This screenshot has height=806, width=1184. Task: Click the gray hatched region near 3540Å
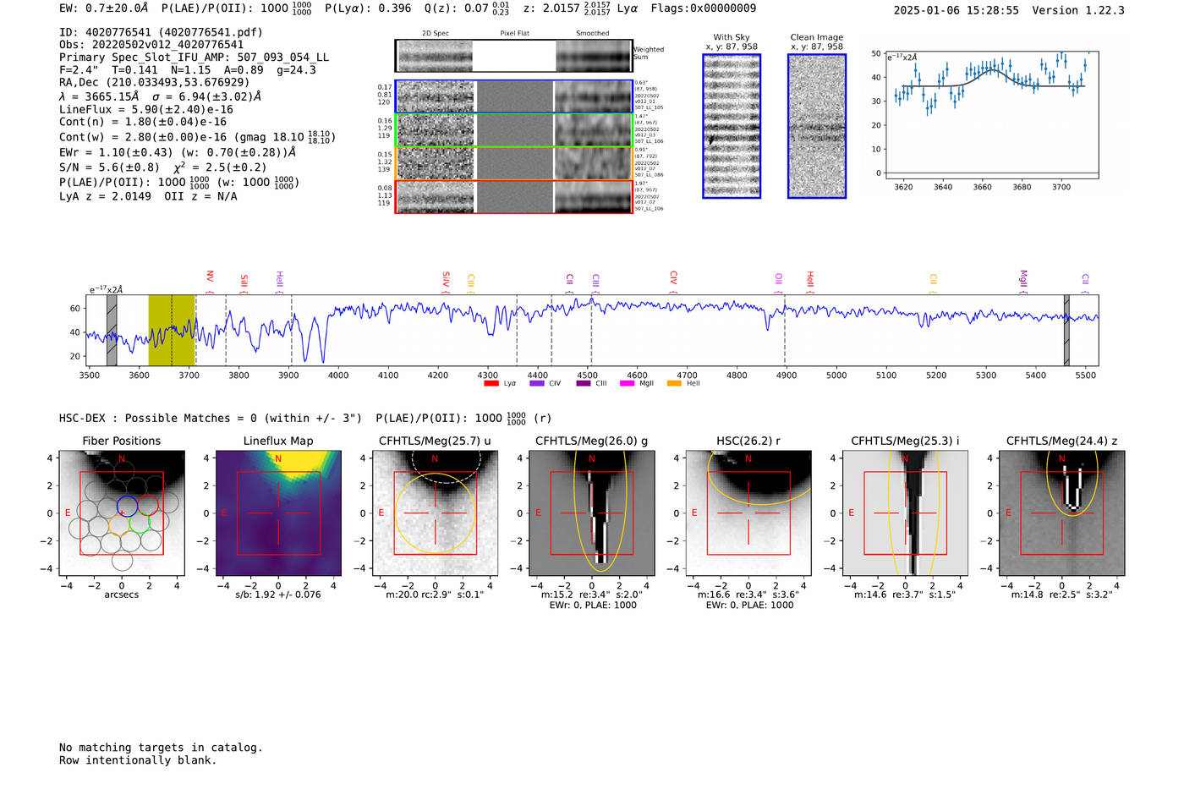pyautogui.click(x=112, y=331)
